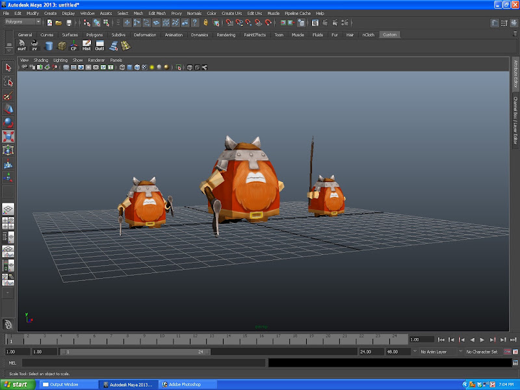The image size is (520, 390).
Task: Choose the arrow Select tool
Action: point(8,68)
